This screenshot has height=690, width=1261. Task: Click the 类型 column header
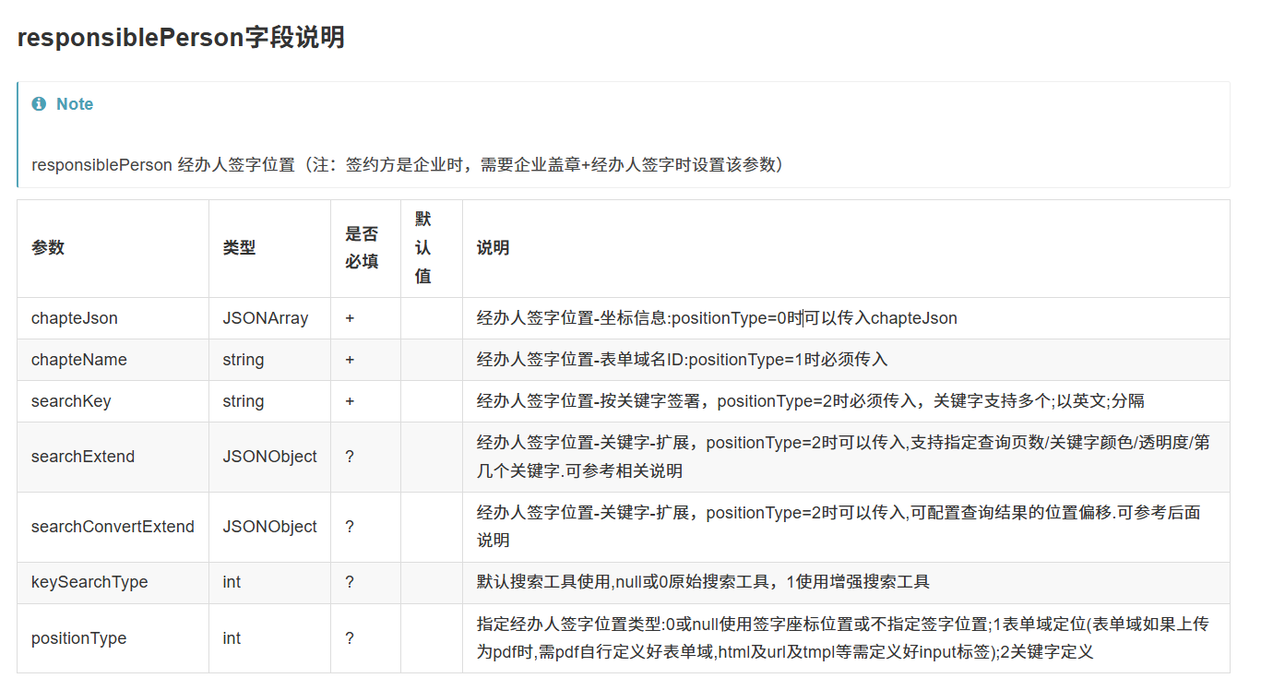pos(239,248)
